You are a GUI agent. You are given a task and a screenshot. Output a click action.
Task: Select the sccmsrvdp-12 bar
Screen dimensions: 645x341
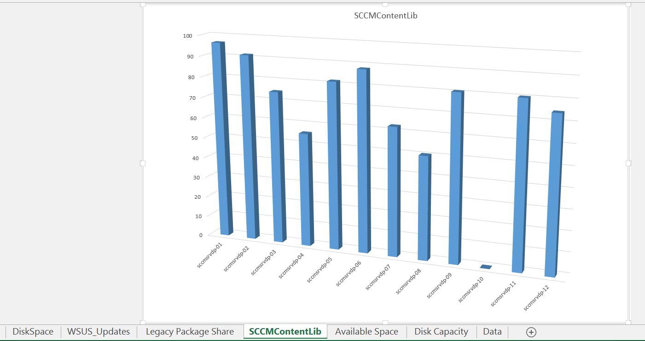[x=554, y=193]
